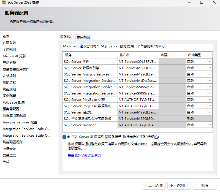This screenshot has width=220, height=192.
Task: Open the 单击此处了解详细信息 link
Action: click(84, 156)
